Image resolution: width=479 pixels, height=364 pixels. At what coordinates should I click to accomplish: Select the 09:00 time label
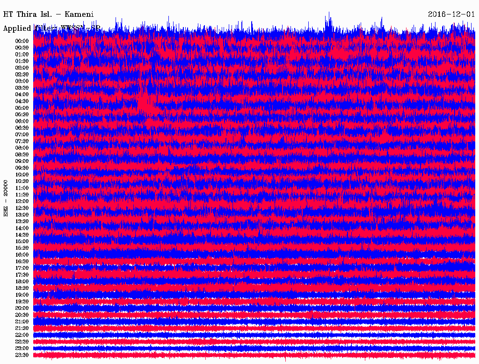pos(22,161)
